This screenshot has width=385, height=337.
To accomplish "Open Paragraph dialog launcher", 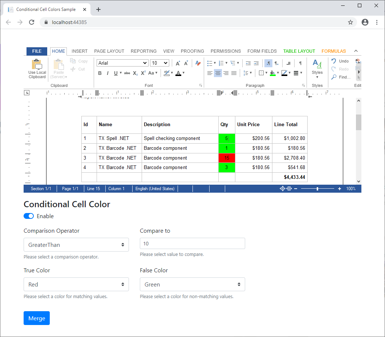I will click(x=304, y=85).
